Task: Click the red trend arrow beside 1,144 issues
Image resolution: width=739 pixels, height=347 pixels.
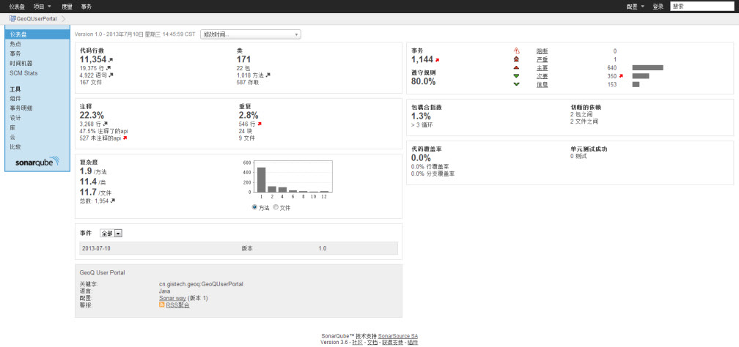Action: [x=437, y=60]
